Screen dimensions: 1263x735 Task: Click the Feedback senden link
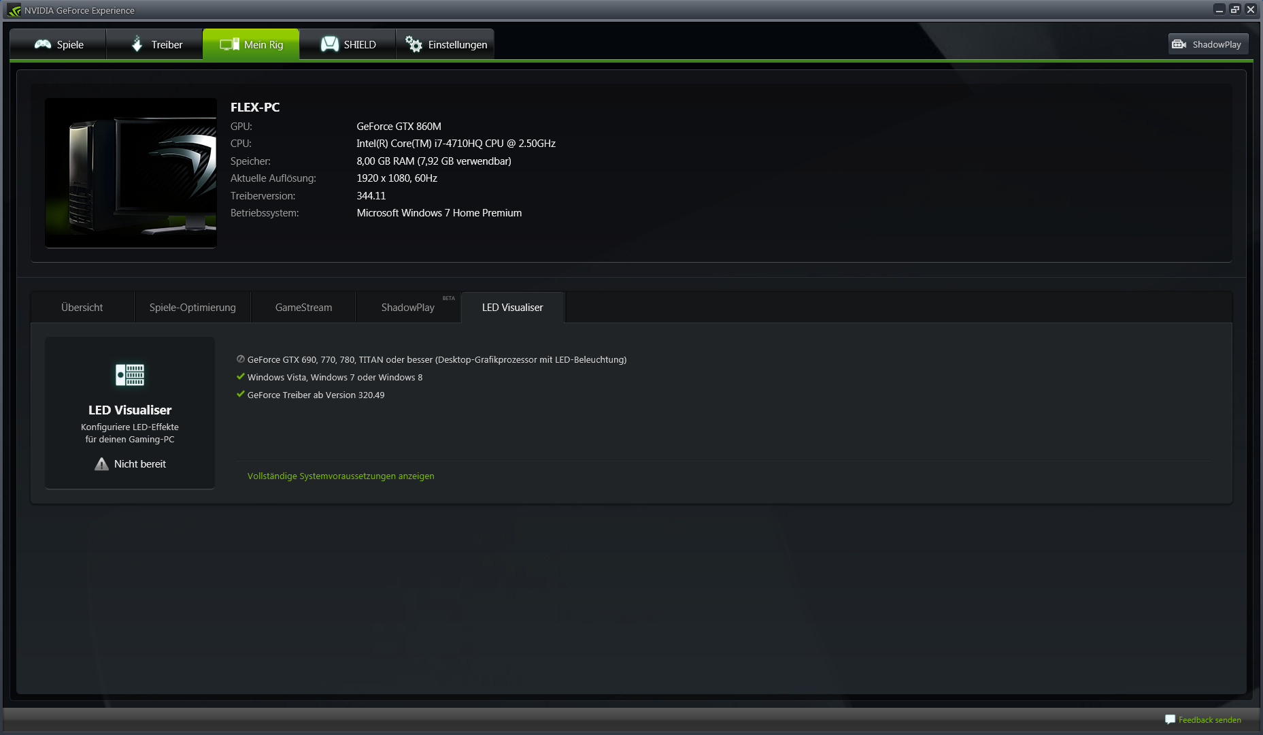pos(1210,720)
